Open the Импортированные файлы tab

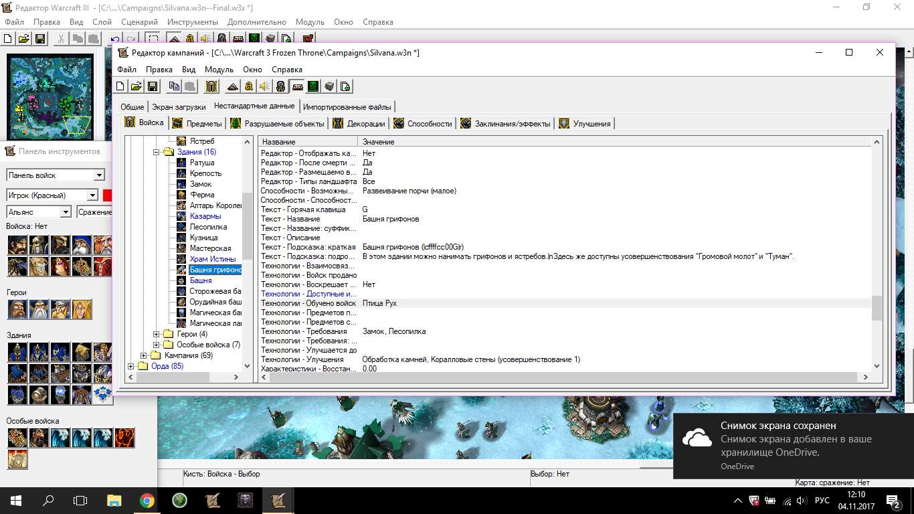click(x=347, y=107)
